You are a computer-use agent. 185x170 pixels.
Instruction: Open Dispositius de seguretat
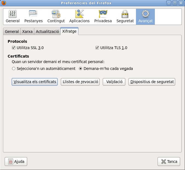coord(152,82)
